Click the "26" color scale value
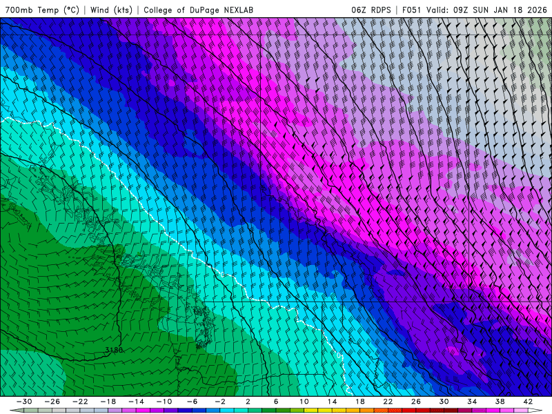552x414 pixels. pyautogui.click(x=416, y=402)
